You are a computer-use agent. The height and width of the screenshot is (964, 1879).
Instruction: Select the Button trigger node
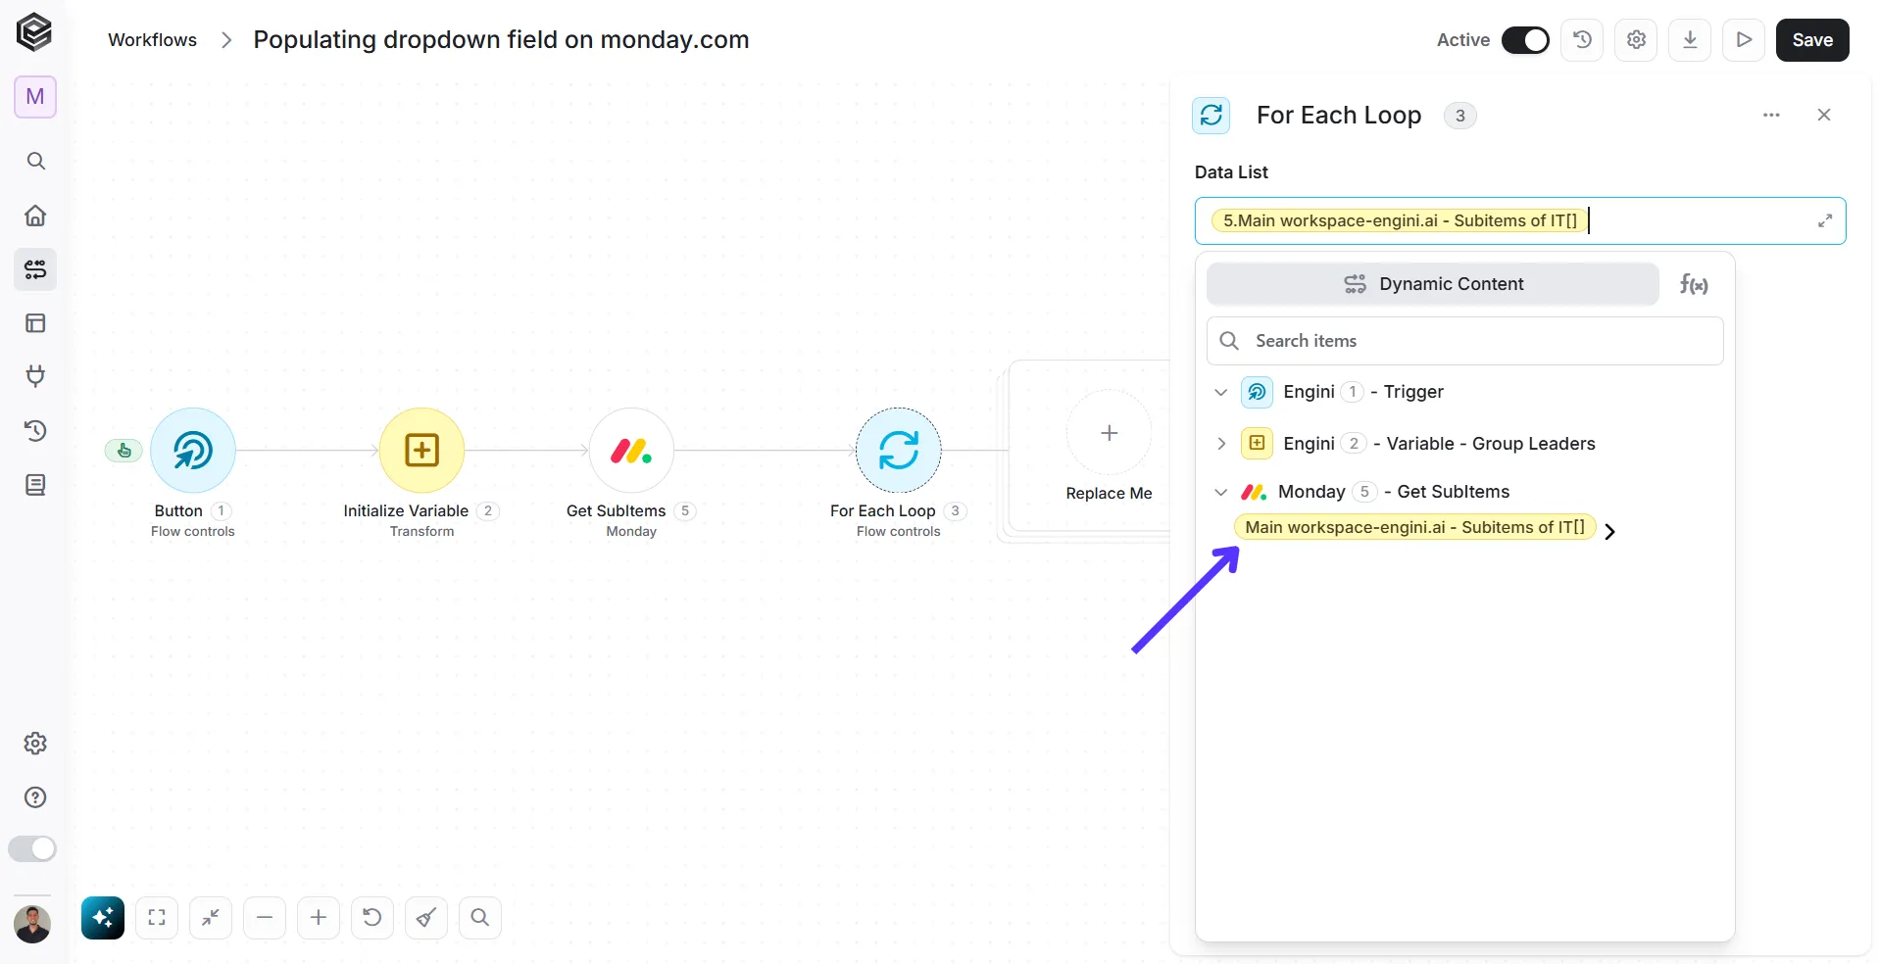click(193, 451)
